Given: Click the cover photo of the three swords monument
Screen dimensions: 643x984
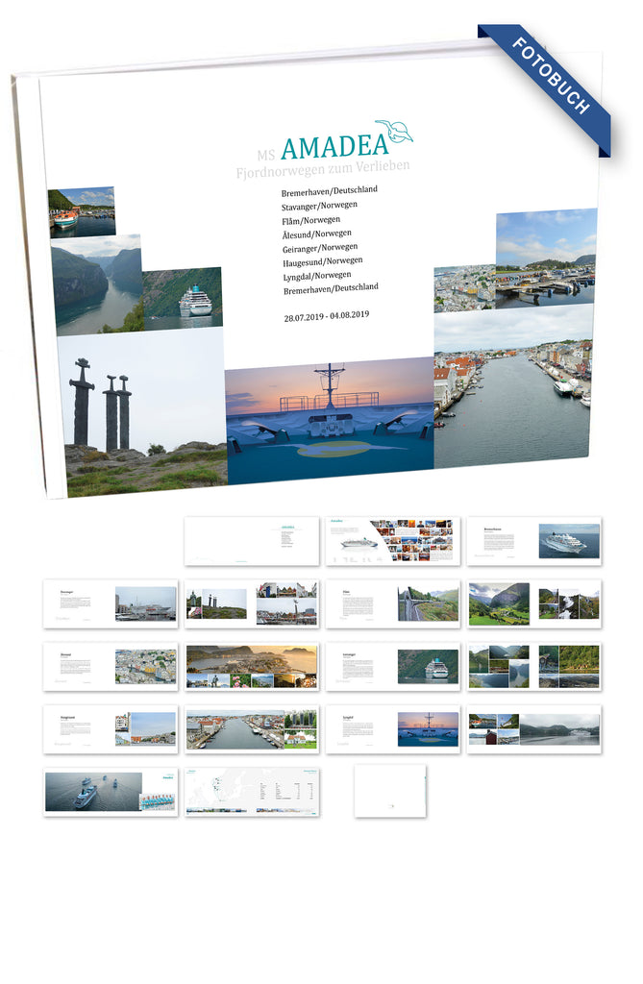Looking at the screenshot, I should click(x=143, y=413).
